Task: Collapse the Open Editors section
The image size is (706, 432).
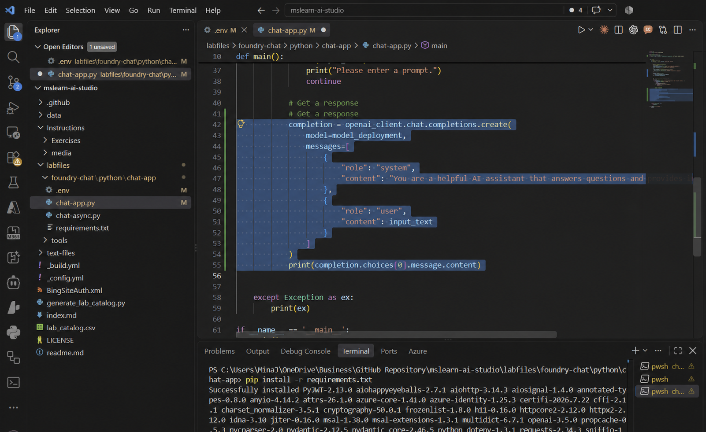Action: (x=37, y=47)
